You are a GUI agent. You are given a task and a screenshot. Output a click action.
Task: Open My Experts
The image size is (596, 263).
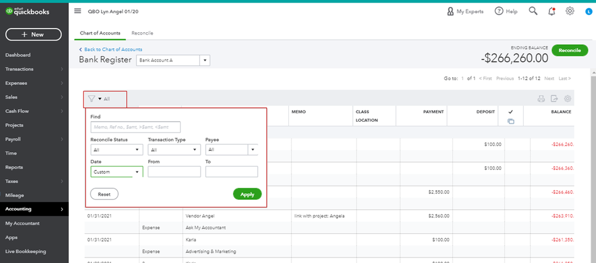point(465,11)
